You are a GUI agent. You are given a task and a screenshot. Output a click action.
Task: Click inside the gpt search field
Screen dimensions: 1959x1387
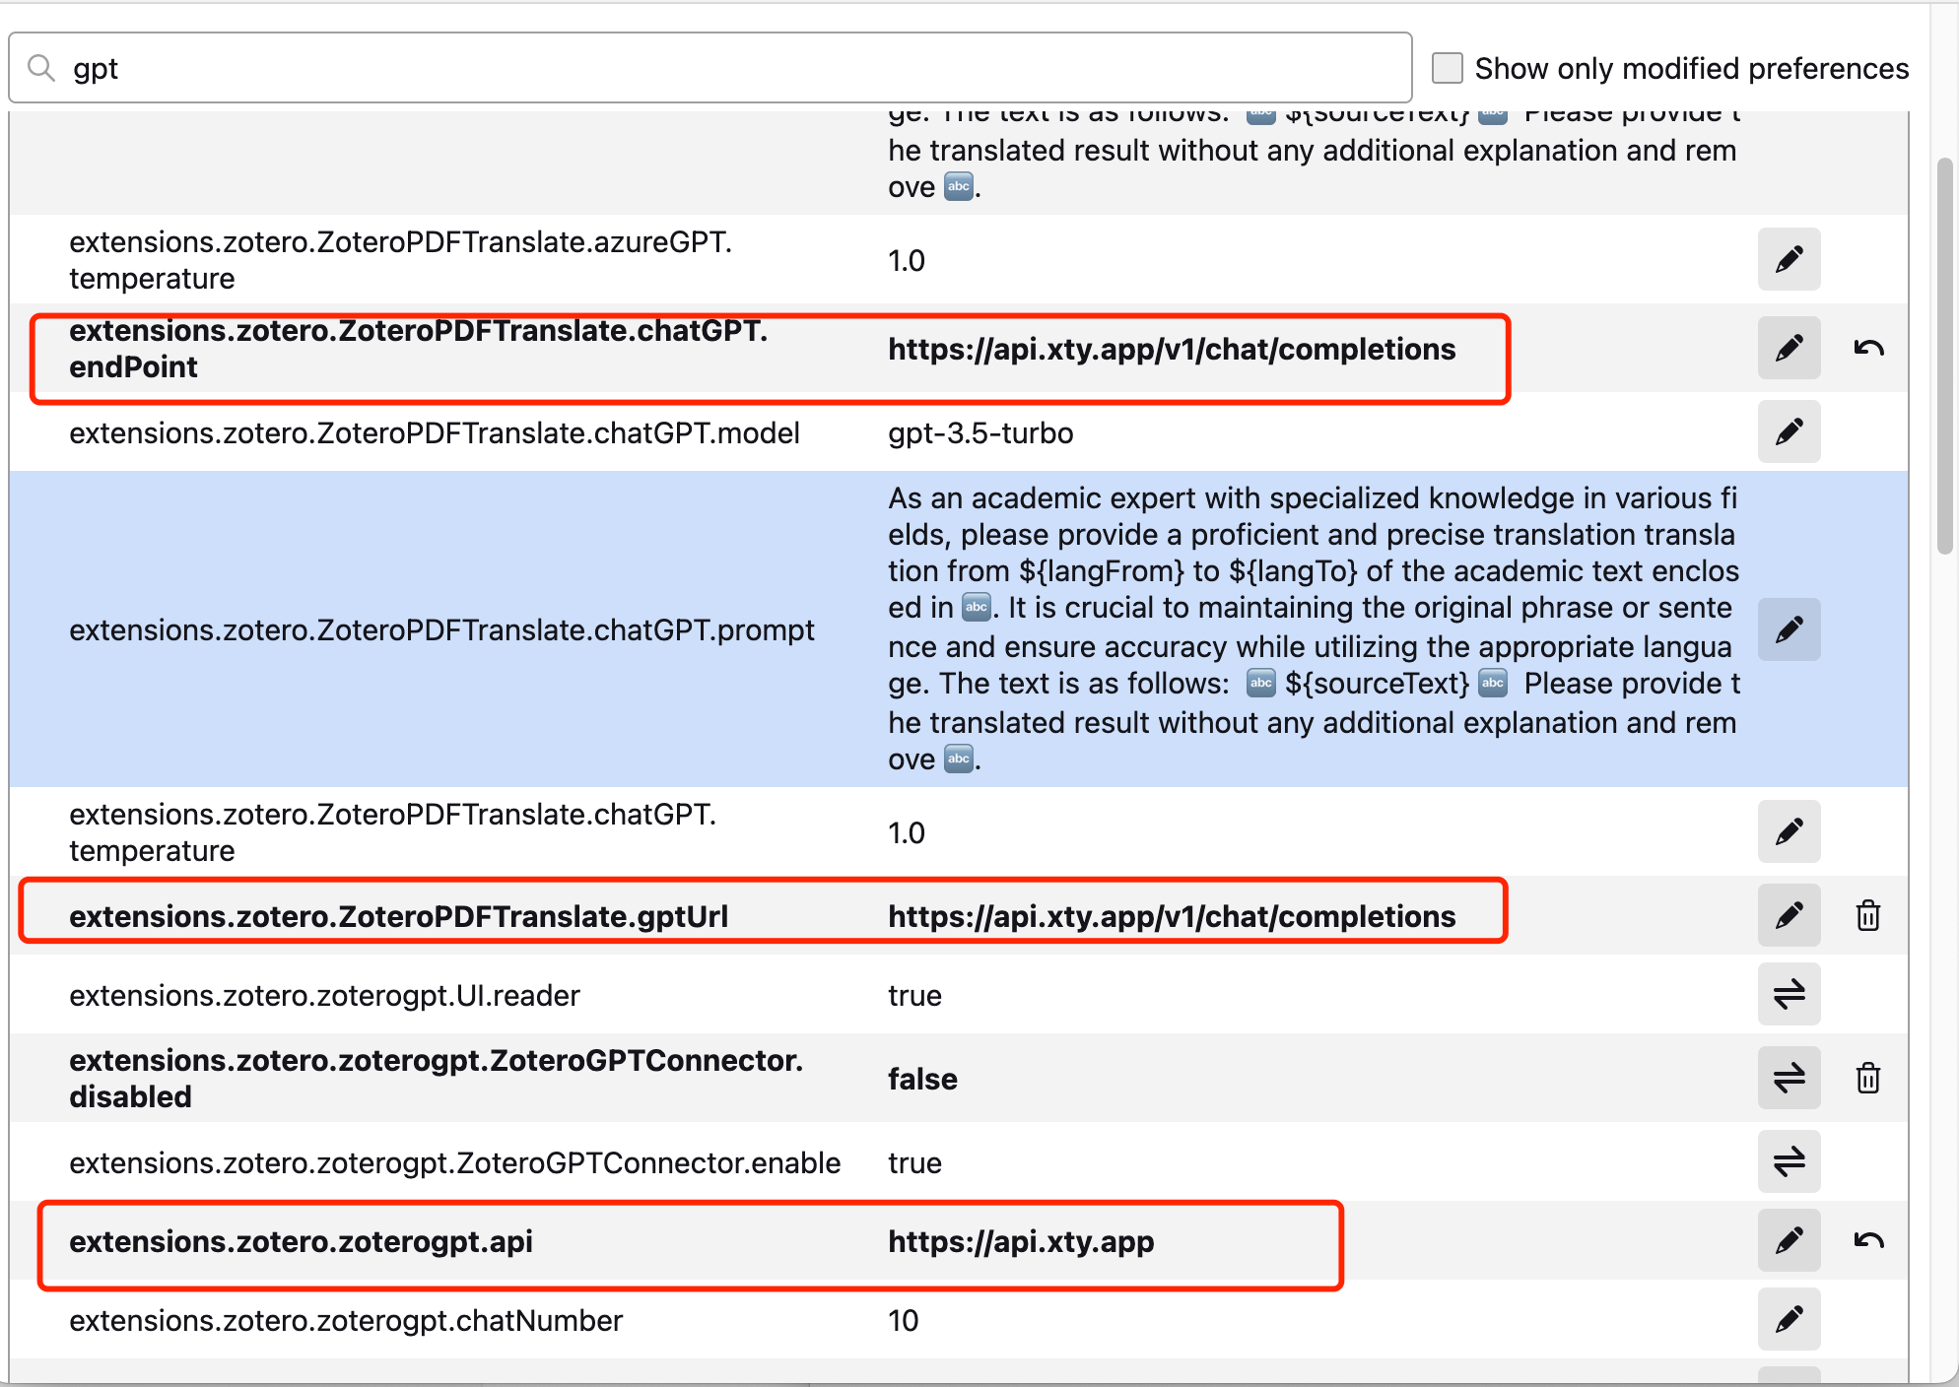pyautogui.click(x=394, y=67)
